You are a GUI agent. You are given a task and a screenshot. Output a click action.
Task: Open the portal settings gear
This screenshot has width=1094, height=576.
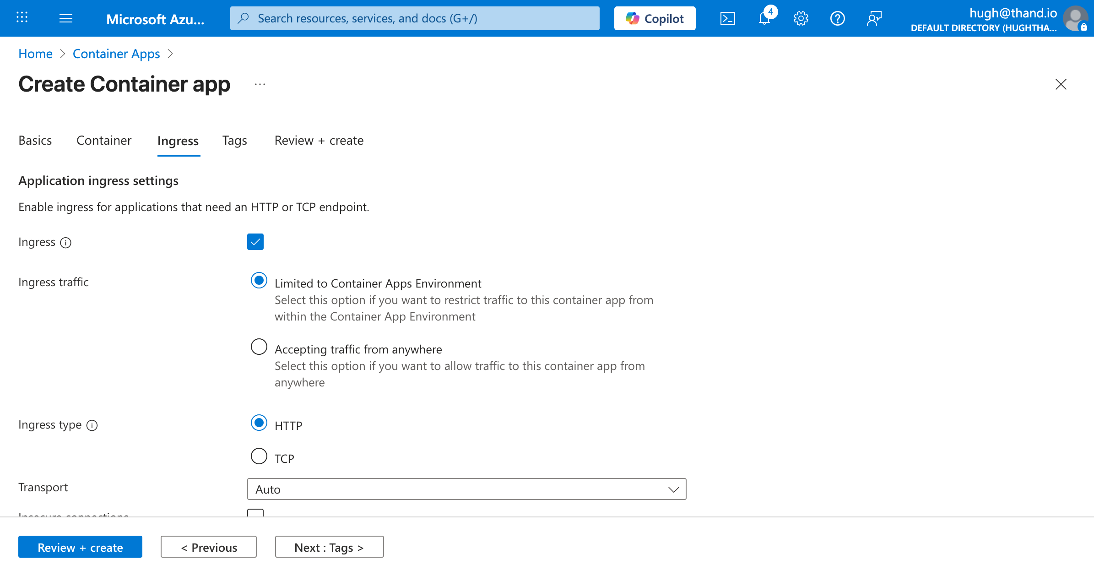click(x=801, y=18)
